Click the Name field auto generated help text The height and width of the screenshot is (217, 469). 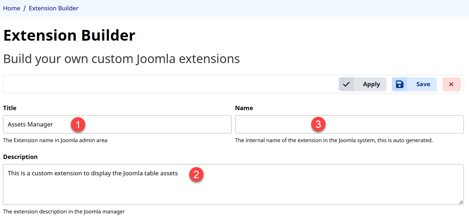[334, 140]
